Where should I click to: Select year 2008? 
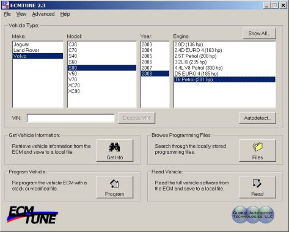click(155, 74)
